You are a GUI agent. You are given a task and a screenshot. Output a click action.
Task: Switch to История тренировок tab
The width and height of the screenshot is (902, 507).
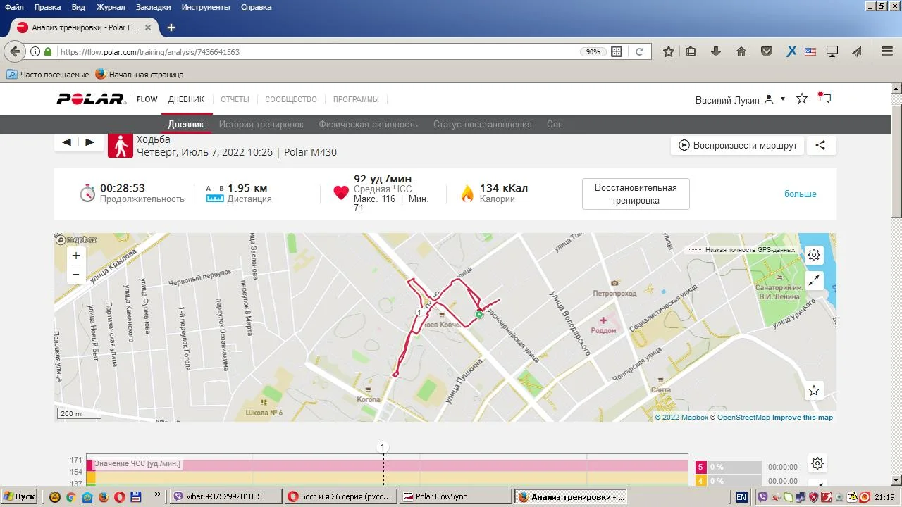click(x=261, y=124)
